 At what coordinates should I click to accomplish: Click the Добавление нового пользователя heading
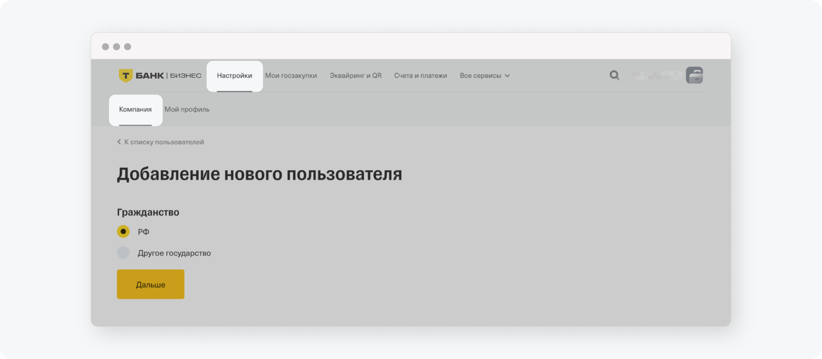pyautogui.click(x=259, y=174)
